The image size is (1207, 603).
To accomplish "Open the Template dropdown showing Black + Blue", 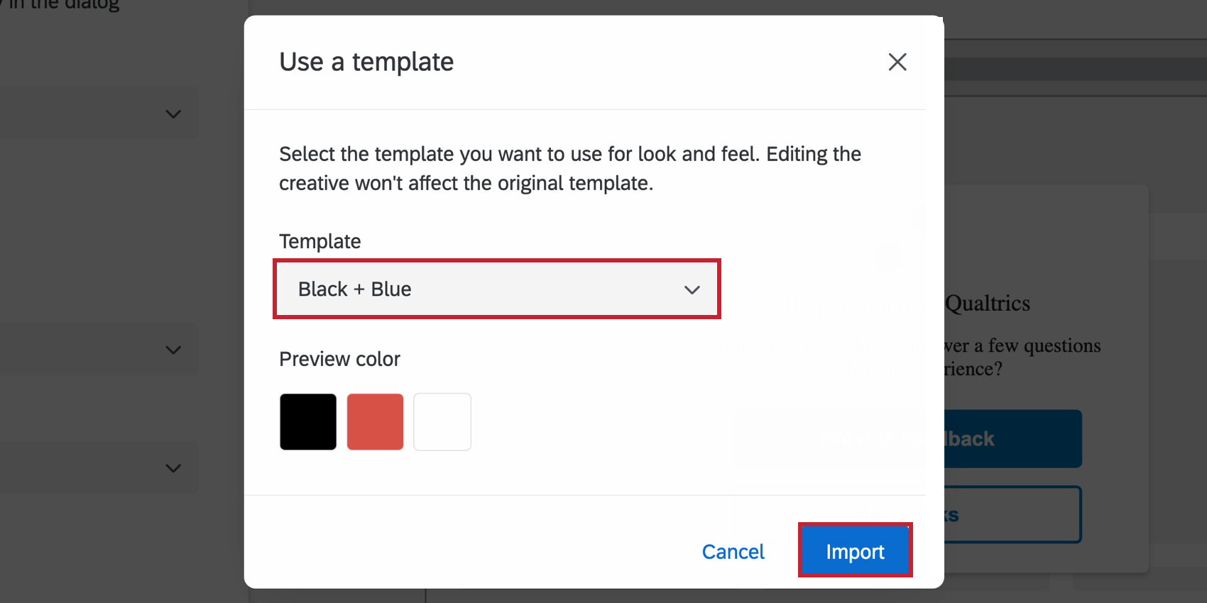I will (x=497, y=289).
